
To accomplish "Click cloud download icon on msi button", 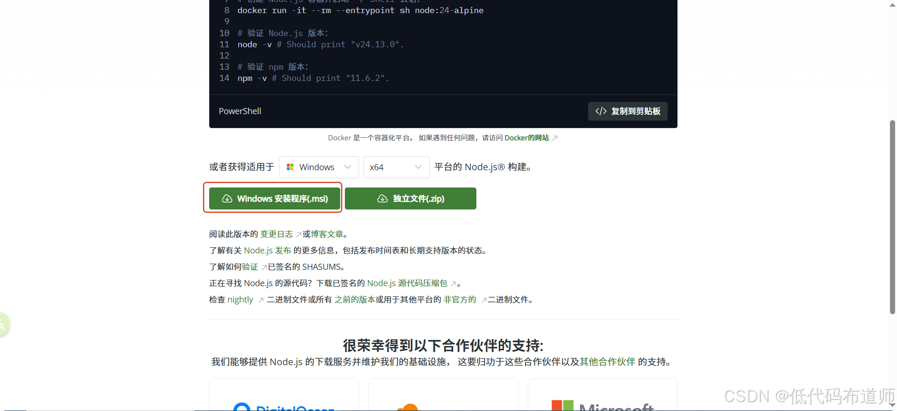I will pos(227,199).
